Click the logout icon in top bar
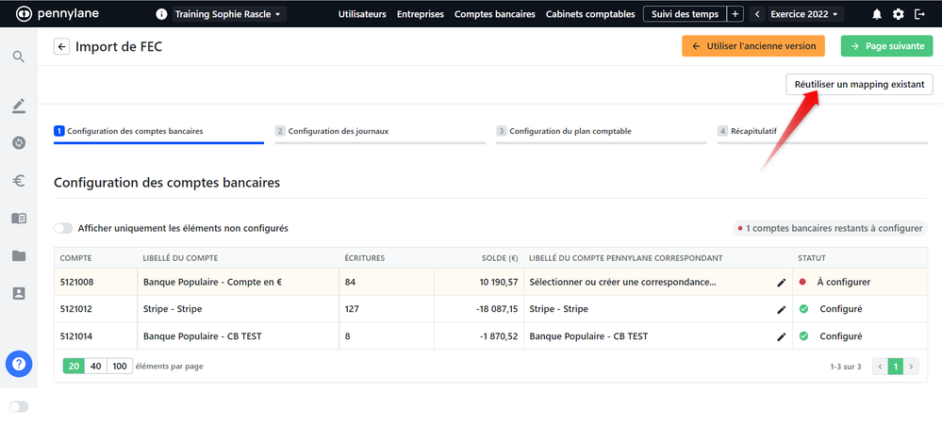This screenshot has height=425, width=942. coord(920,14)
